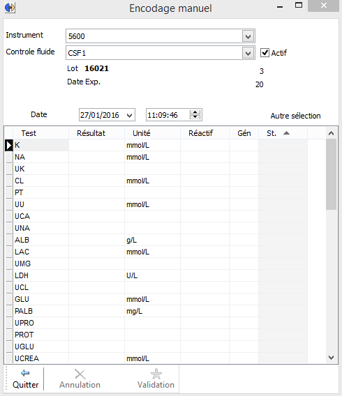Click the Quitter button label

tap(26, 385)
